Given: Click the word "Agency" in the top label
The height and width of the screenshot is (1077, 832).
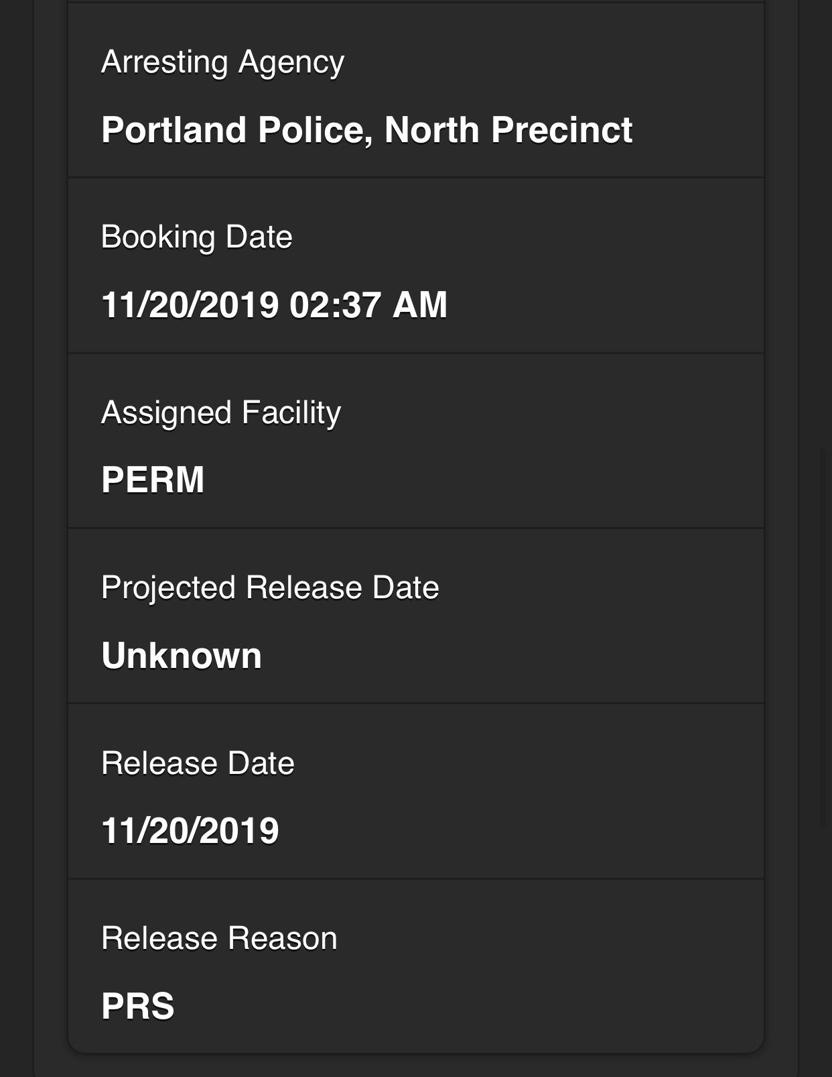Looking at the screenshot, I should tap(291, 62).
